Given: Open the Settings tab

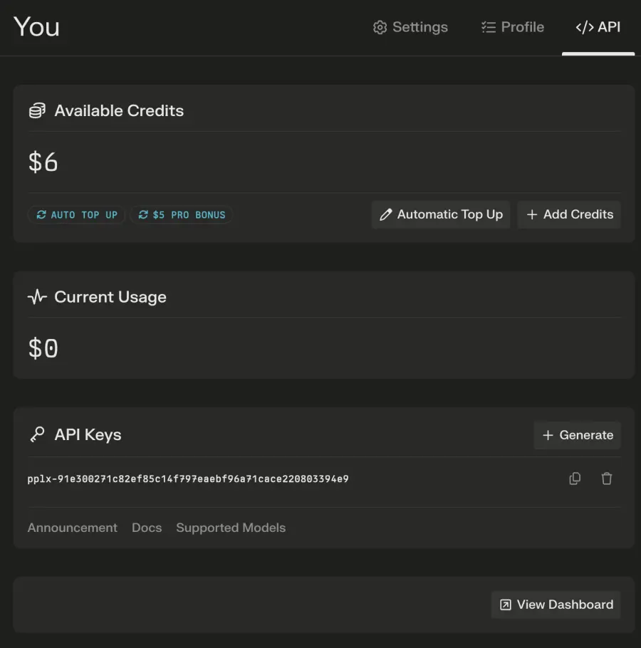Looking at the screenshot, I should click(x=411, y=27).
